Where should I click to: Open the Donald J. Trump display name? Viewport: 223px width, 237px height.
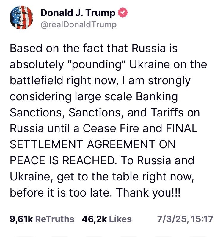[78, 13]
